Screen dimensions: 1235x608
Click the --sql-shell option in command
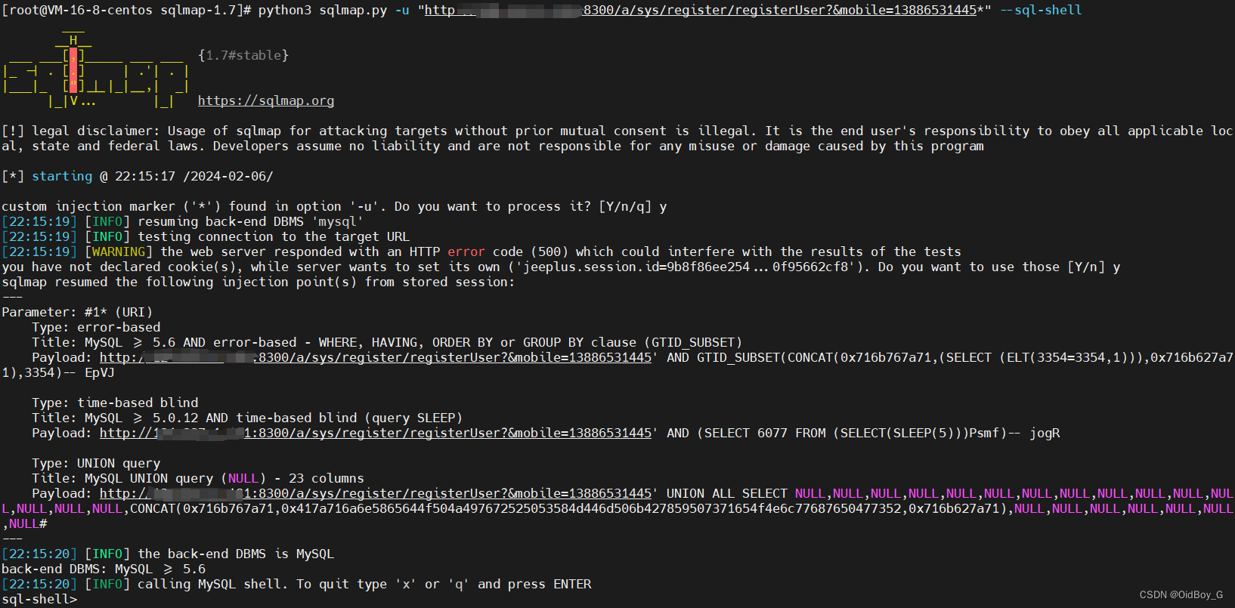coord(1041,10)
